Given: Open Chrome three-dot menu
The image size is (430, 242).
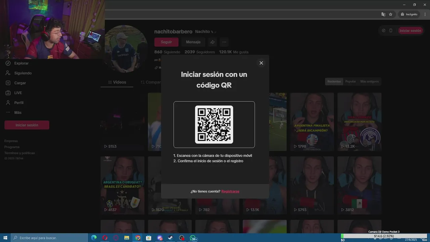Looking at the screenshot, I should tap(425, 14).
